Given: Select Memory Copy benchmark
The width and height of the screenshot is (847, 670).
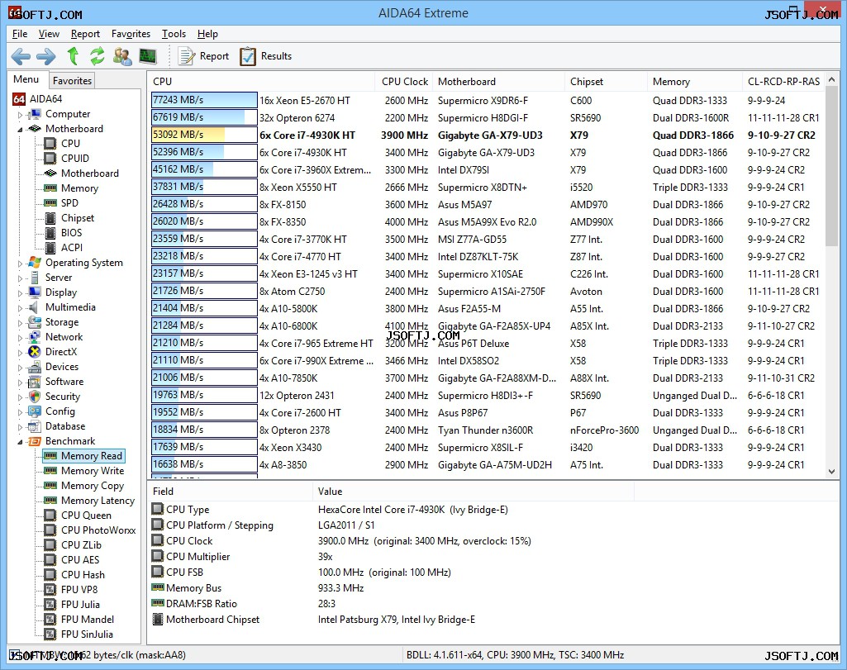Looking at the screenshot, I should pyautogui.click(x=84, y=486).
